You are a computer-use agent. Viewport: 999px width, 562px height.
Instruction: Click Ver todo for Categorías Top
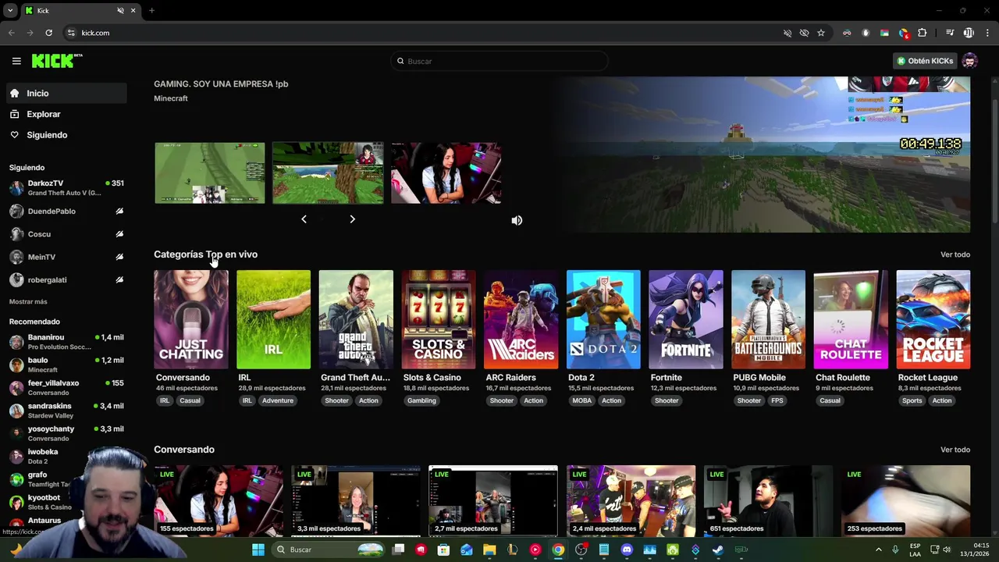coord(955,254)
